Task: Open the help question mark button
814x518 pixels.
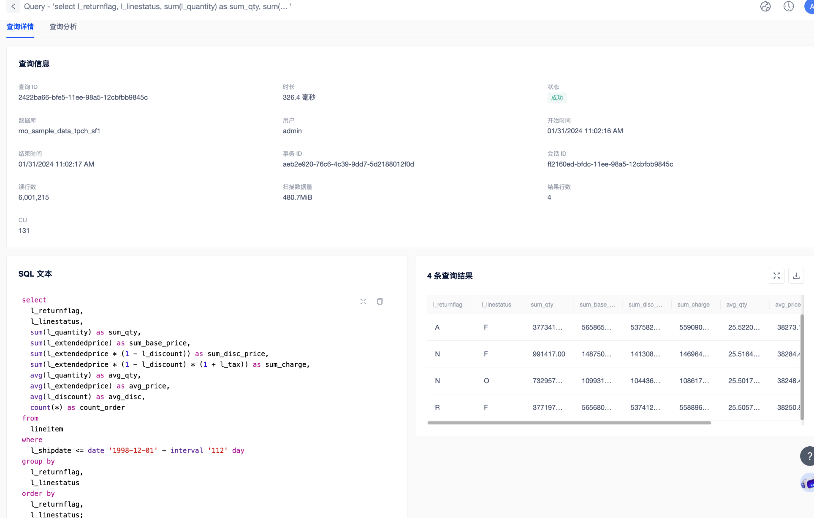Action: 808,456
